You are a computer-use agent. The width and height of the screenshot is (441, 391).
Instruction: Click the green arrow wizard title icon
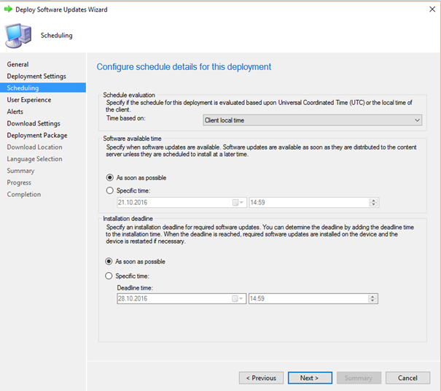point(8,9)
